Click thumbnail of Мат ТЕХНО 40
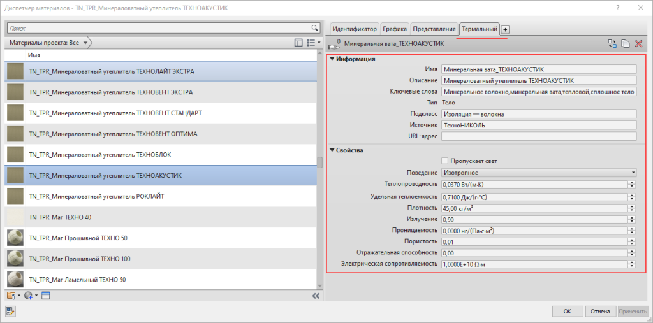 [15, 217]
